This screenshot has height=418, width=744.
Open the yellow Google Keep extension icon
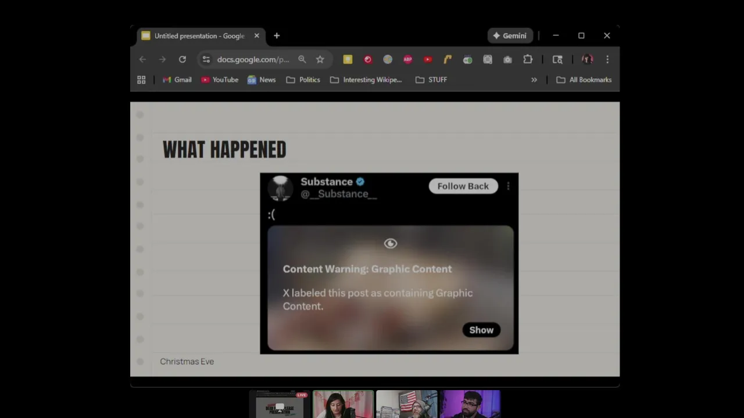click(348, 59)
